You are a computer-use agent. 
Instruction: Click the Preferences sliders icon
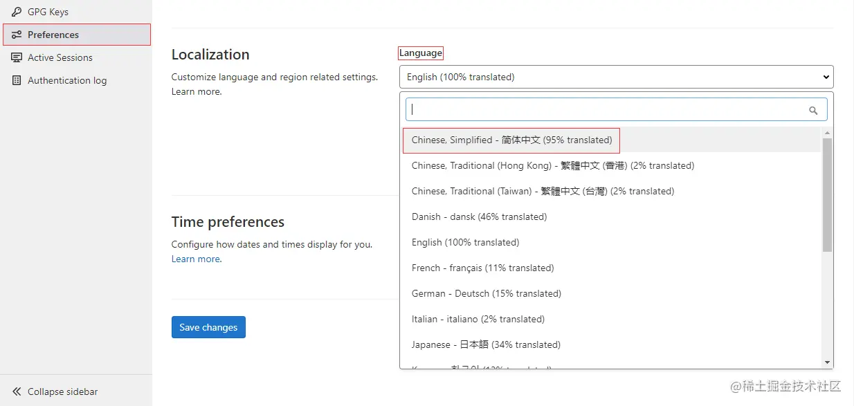pyautogui.click(x=17, y=35)
